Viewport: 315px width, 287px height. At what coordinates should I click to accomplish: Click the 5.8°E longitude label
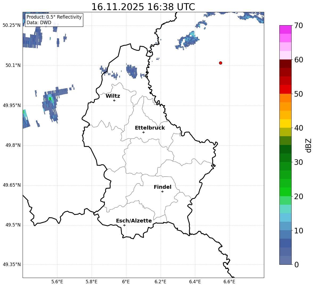click(92, 282)
